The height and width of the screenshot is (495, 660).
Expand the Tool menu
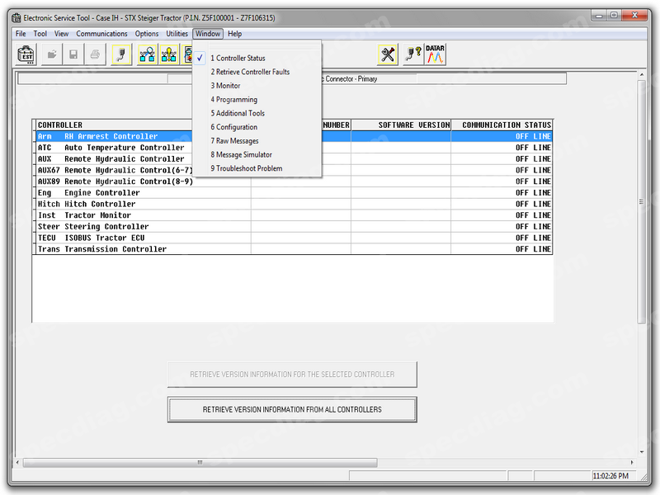[x=40, y=34]
